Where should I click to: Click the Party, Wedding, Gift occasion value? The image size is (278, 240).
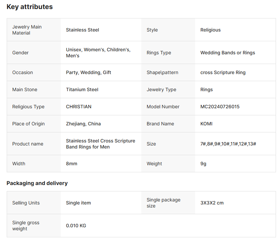88,72
